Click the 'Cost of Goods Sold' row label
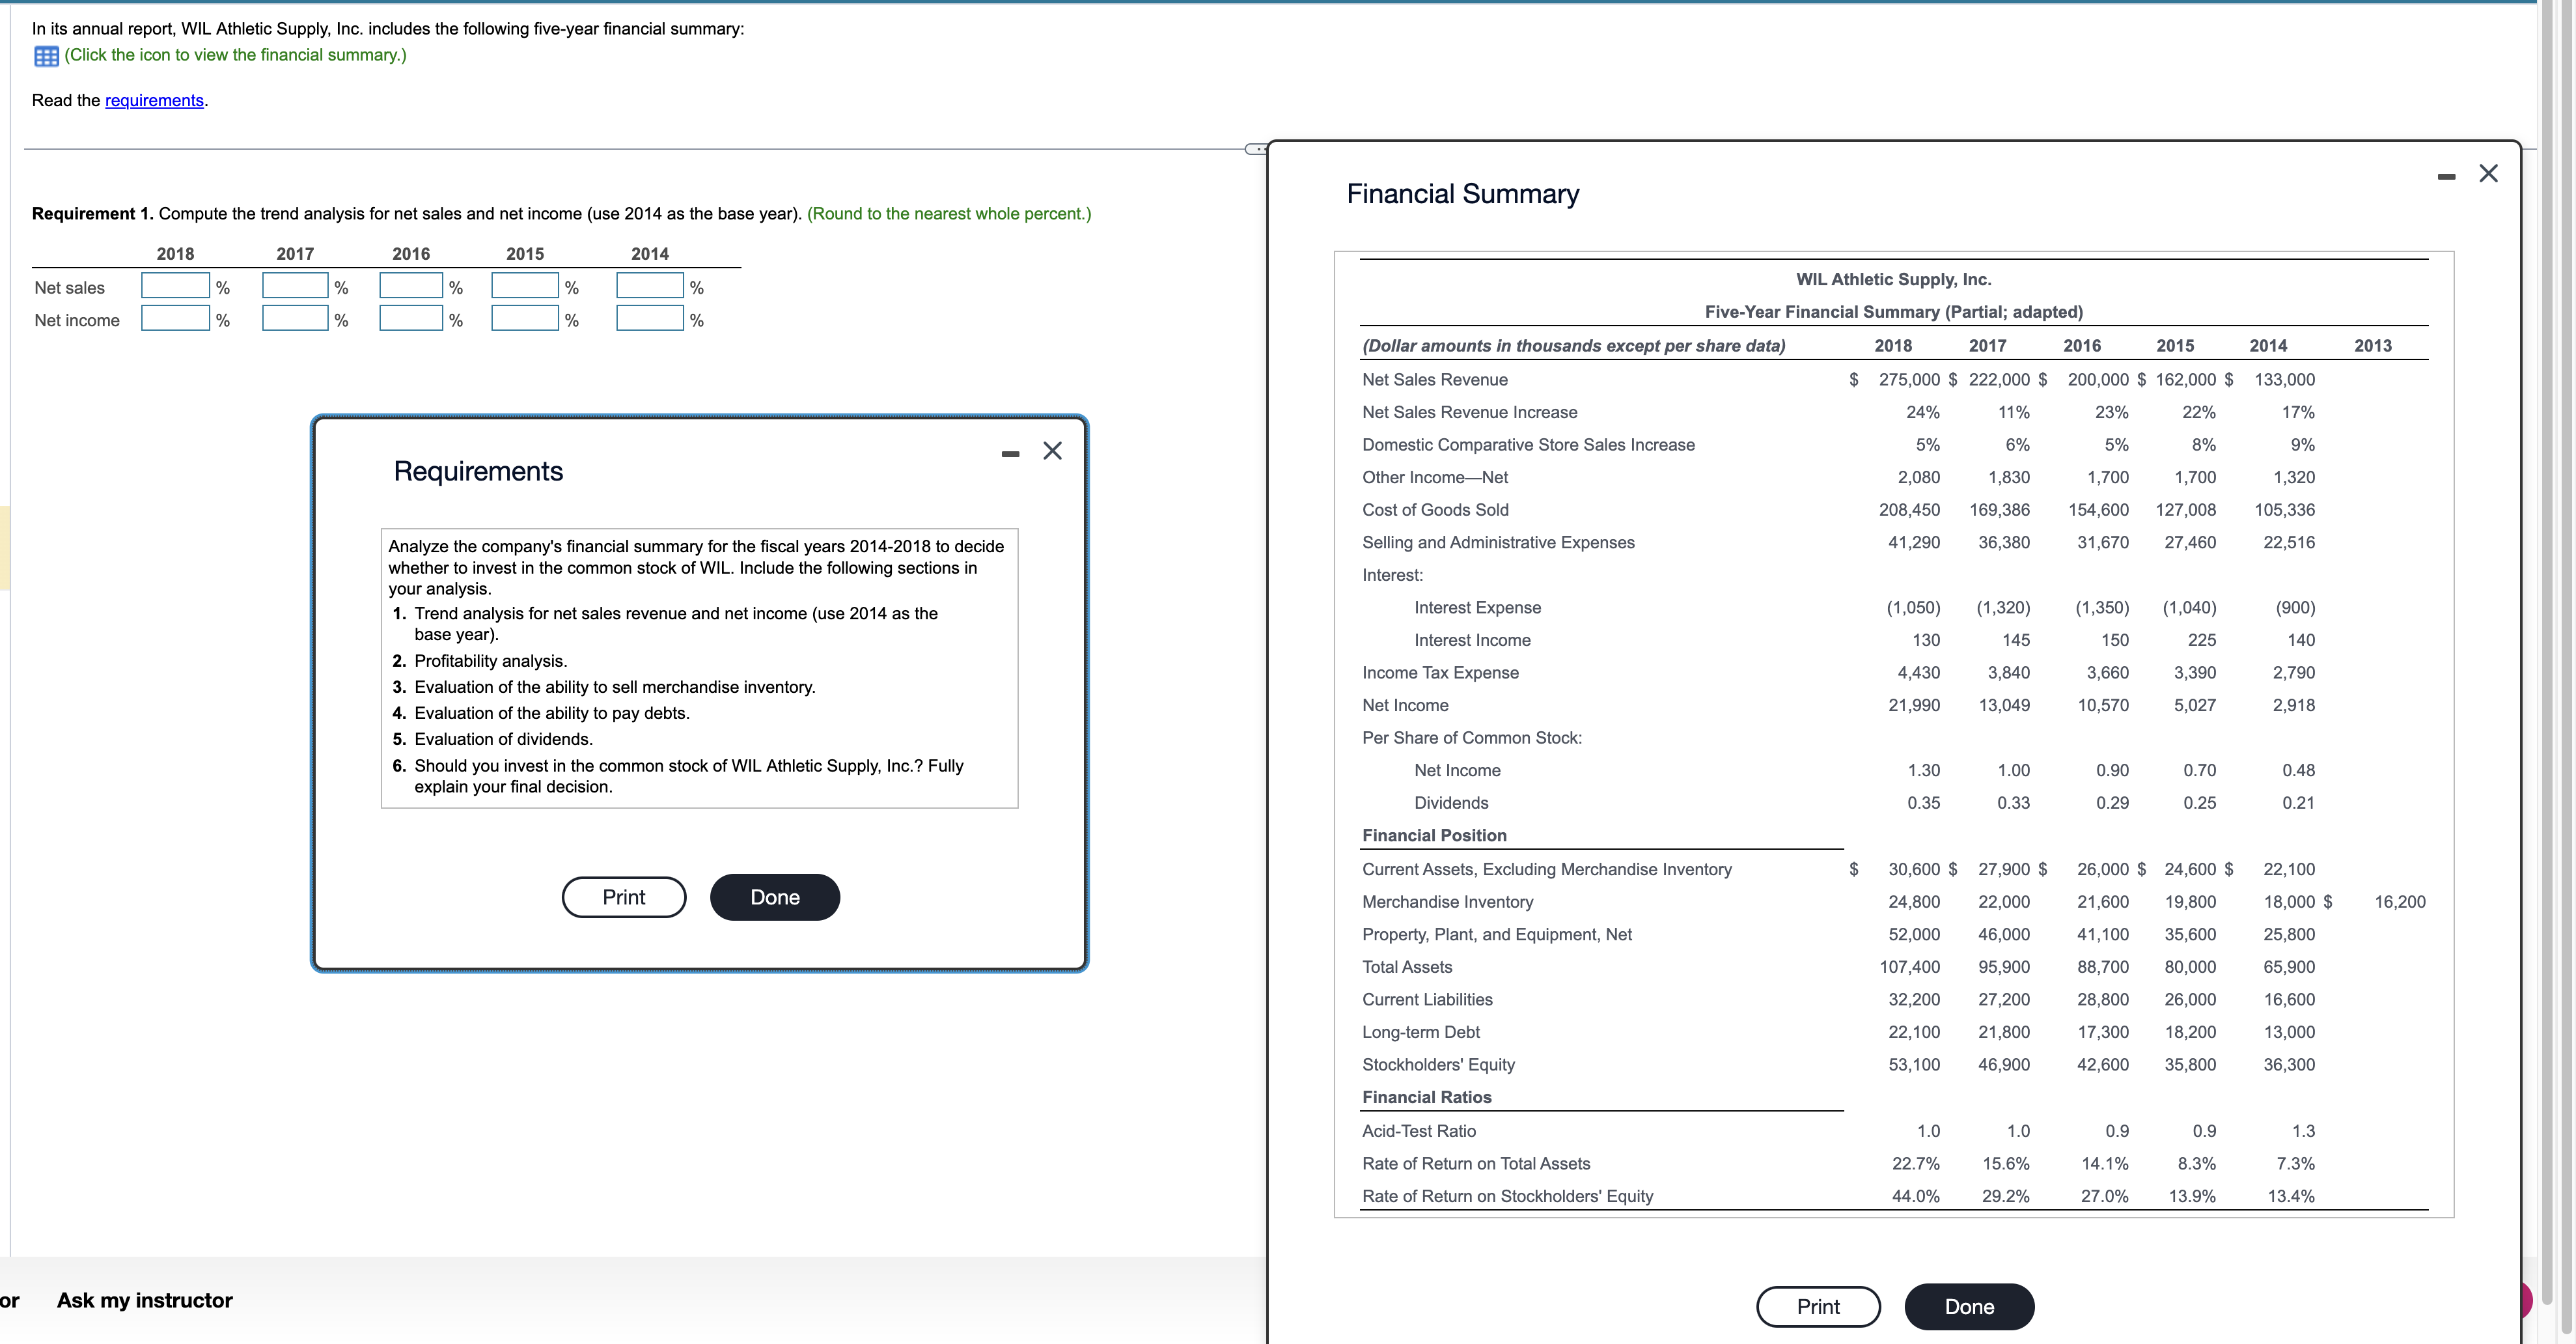Image resolution: width=2576 pixels, height=1344 pixels. point(1435,510)
